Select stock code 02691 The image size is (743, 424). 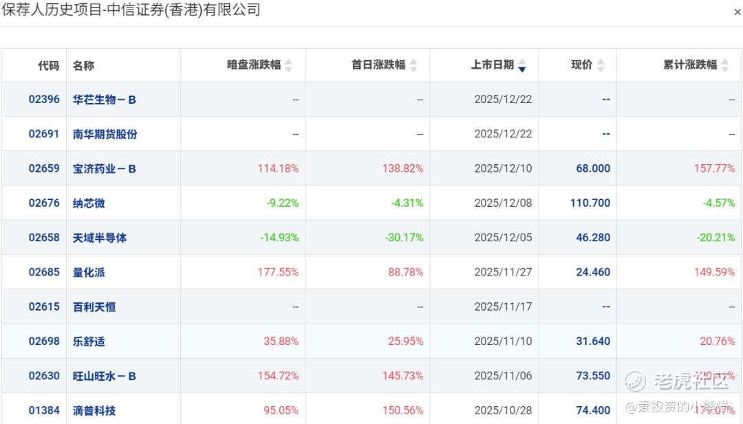44,134
